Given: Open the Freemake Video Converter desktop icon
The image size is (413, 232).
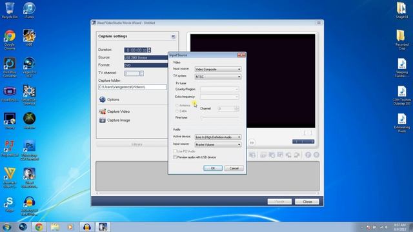Looking at the screenshot, I should coord(10,178).
